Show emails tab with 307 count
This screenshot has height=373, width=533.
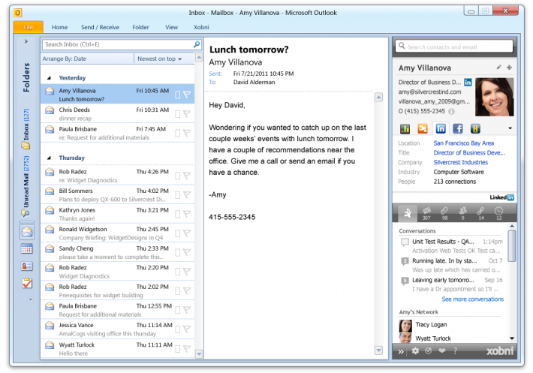[426, 213]
